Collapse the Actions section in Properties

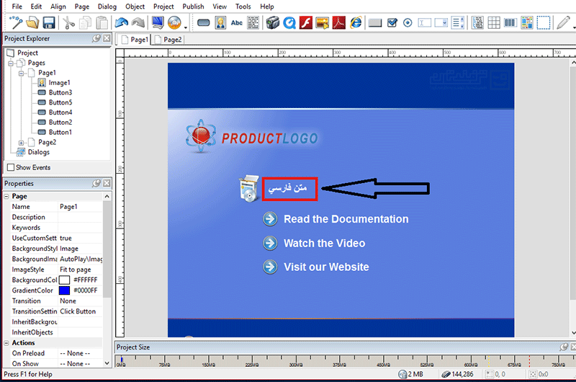click(x=6, y=343)
